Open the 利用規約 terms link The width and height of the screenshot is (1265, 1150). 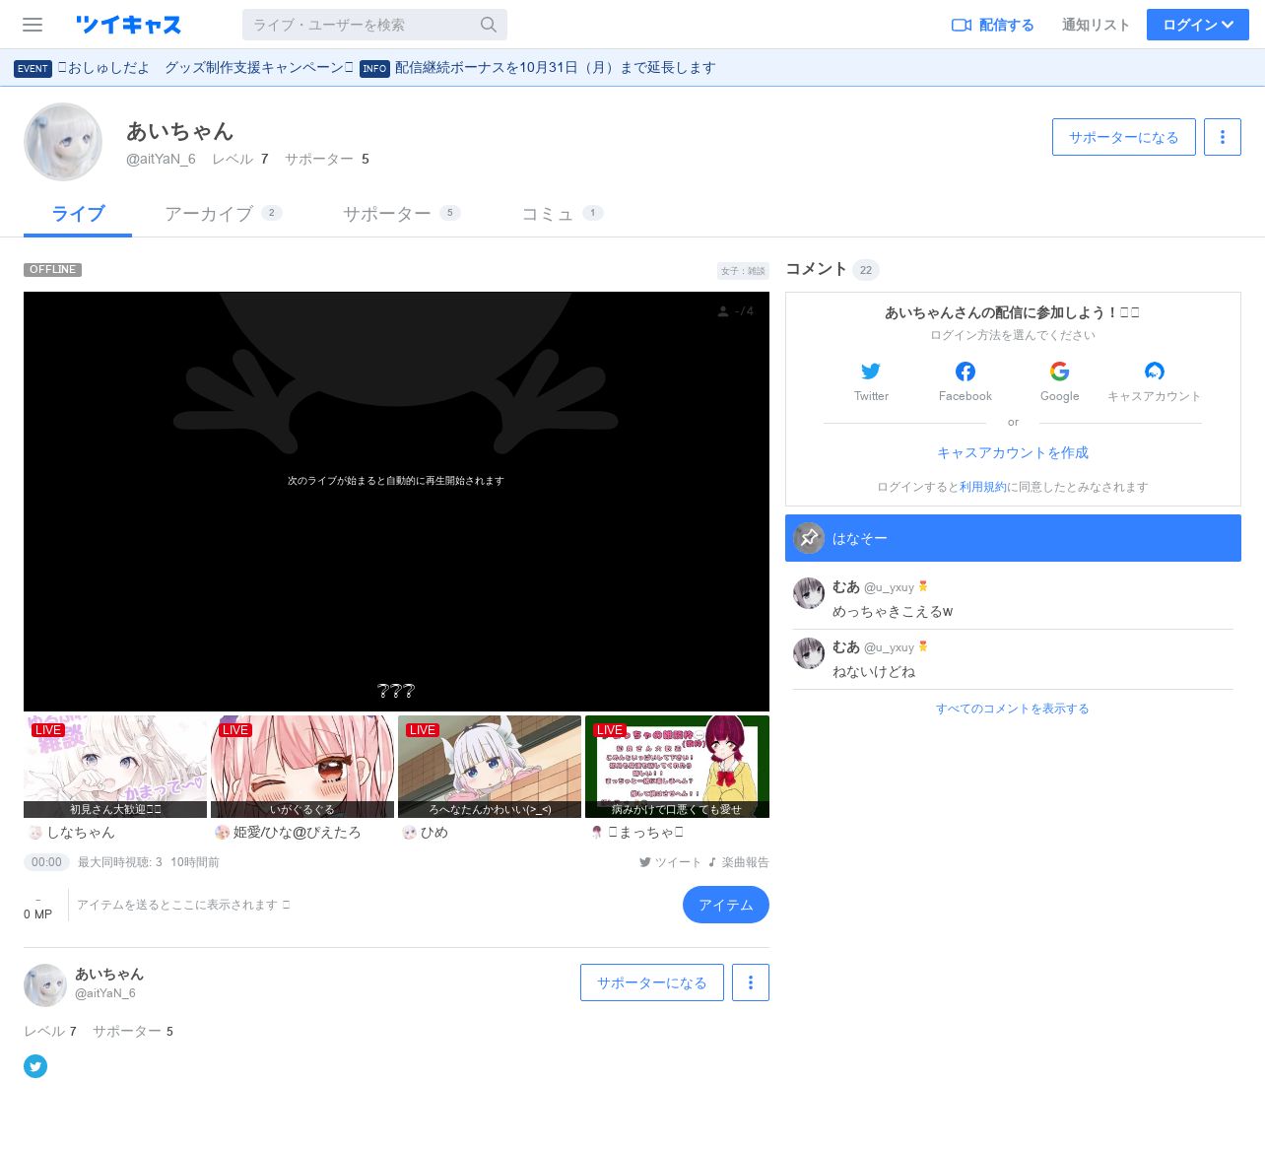coord(983,487)
